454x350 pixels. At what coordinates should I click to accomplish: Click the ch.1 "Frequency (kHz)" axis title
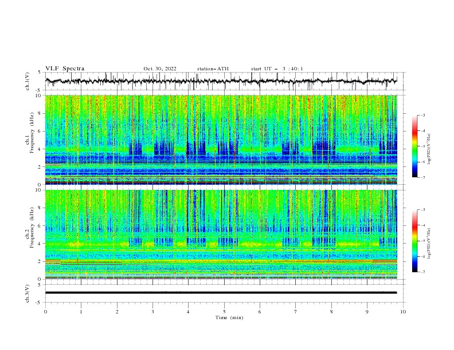pyautogui.click(x=32, y=133)
